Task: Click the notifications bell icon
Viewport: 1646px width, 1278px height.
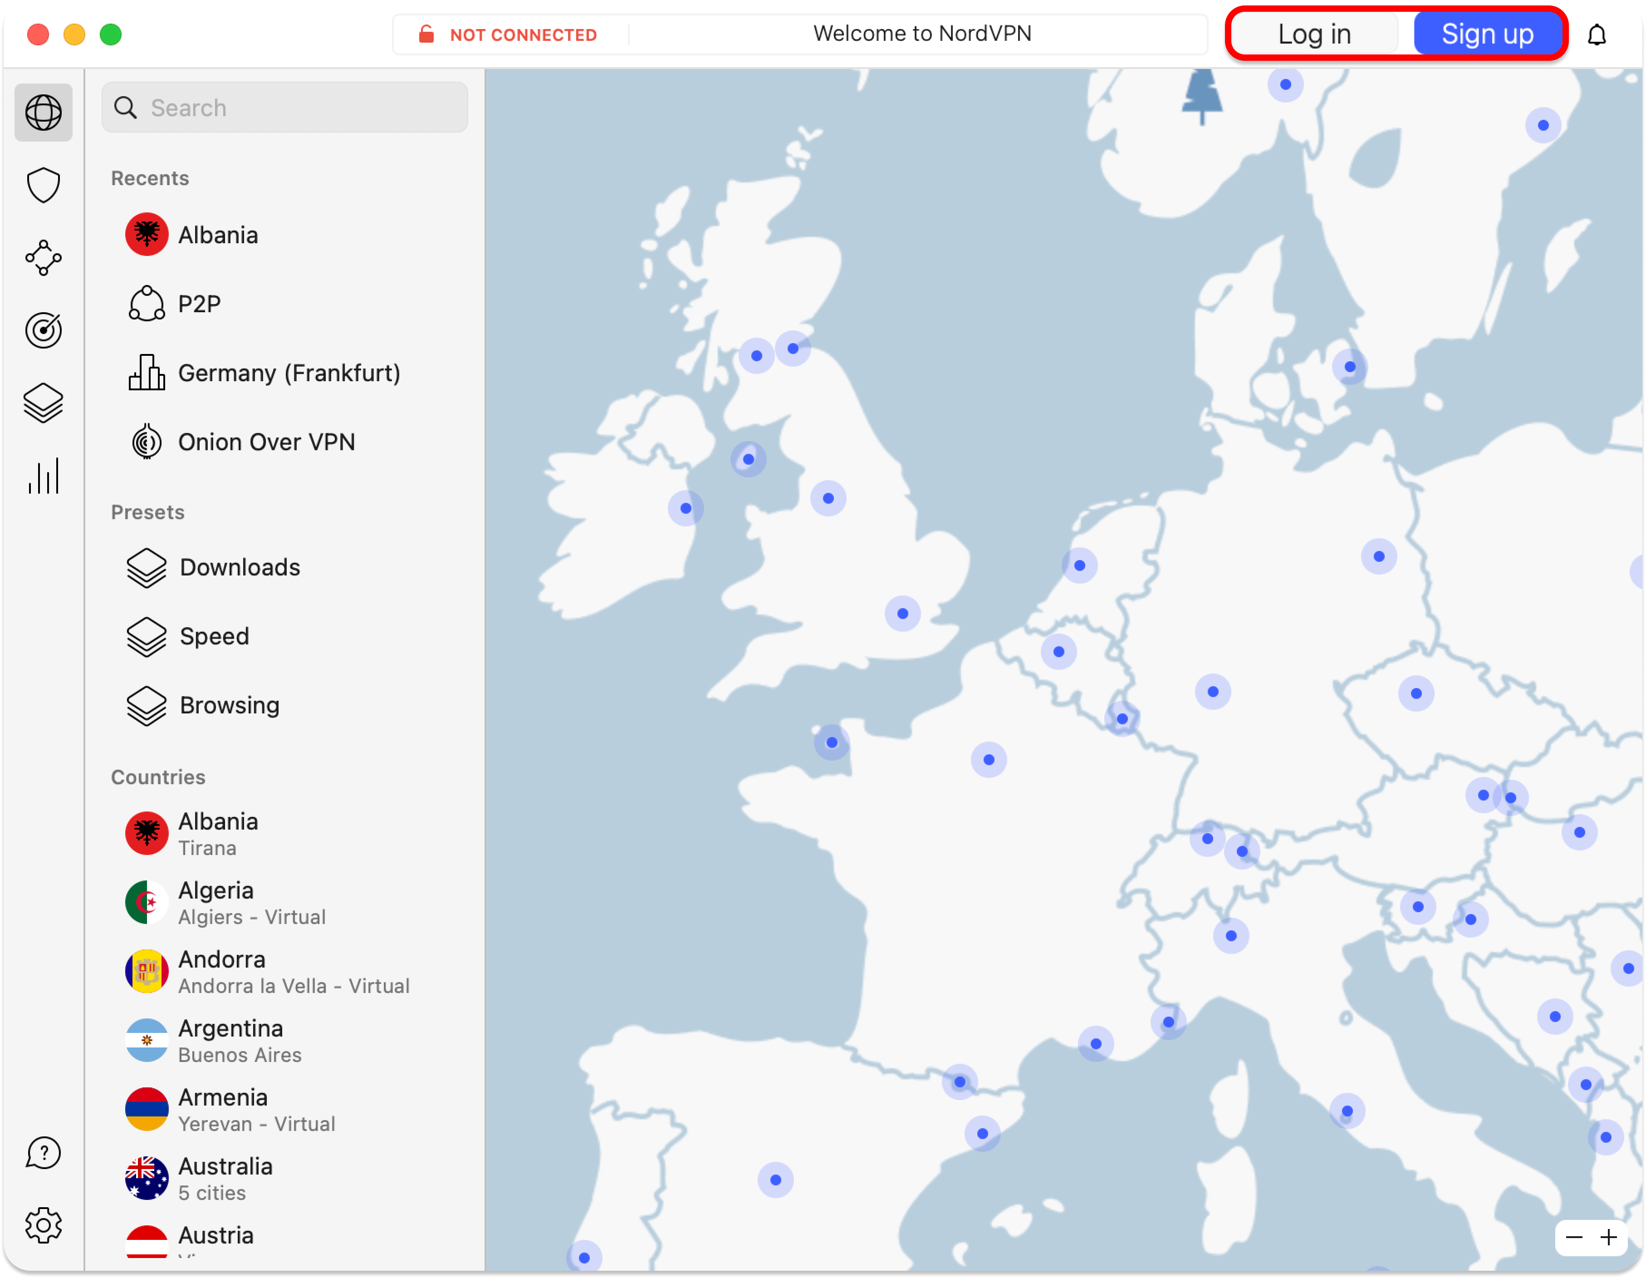Action: [x=1596, y=34]
